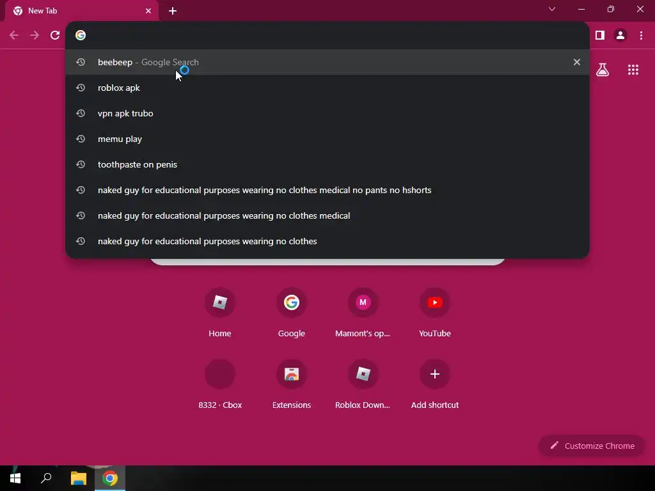Viewport: 655px width, 491px height.
Task: Open Windows search from the taskbar
Action: (46, 478)
